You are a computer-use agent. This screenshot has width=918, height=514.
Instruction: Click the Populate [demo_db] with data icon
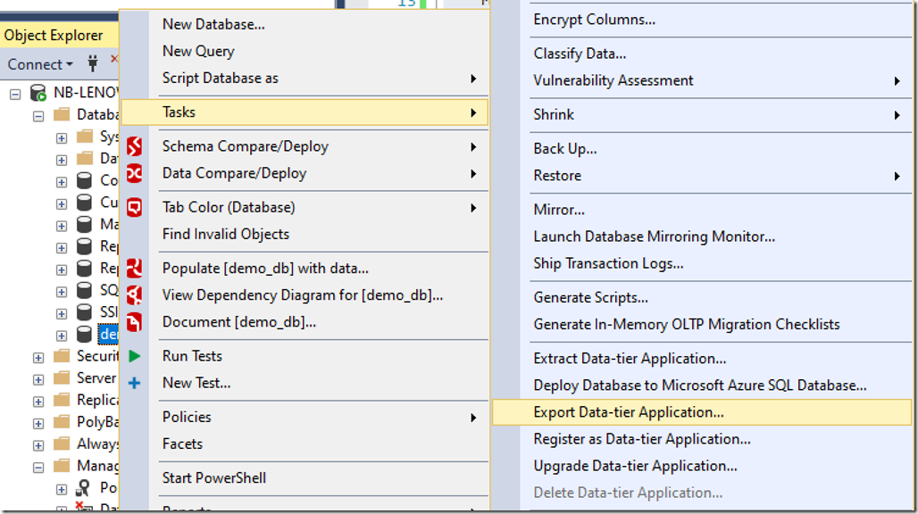click(134, 268)
